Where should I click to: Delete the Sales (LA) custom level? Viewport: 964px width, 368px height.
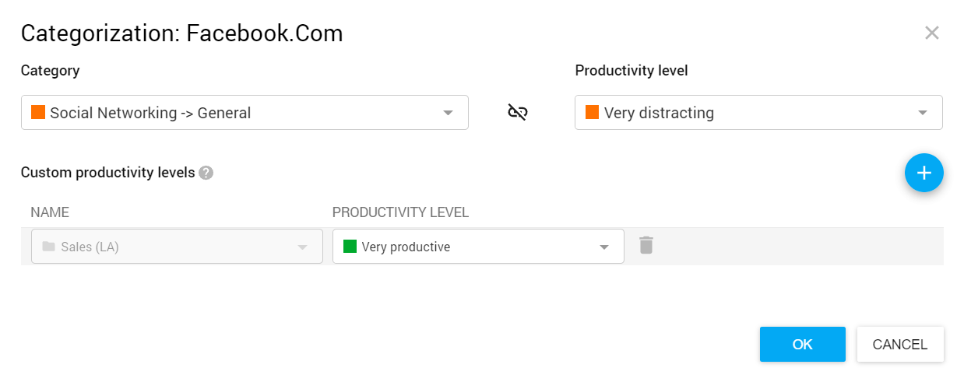point(646,246)
